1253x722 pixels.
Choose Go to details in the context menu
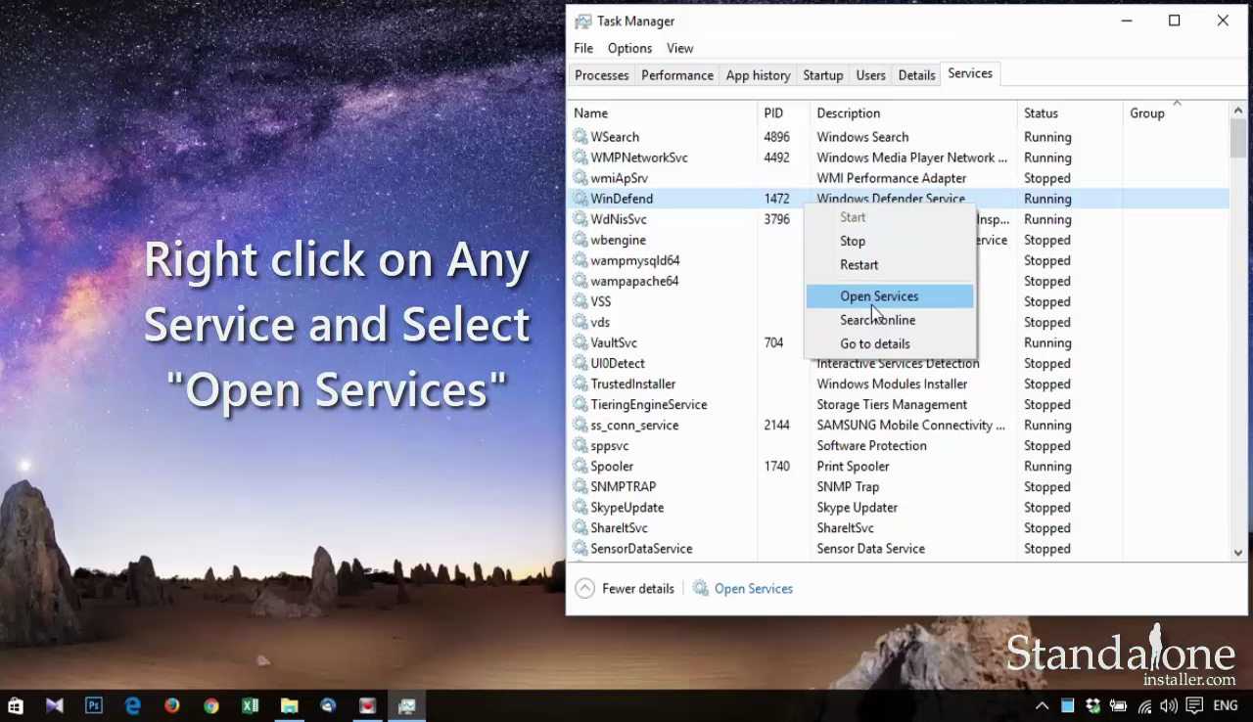click(890, 344)
